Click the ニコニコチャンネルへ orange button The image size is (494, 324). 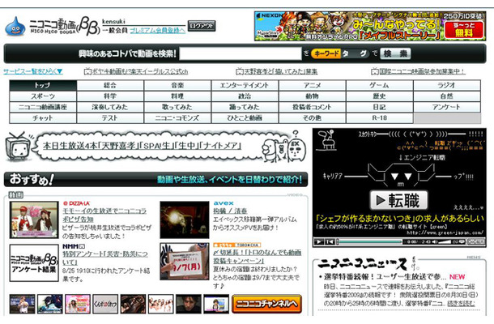click(267, 304)
